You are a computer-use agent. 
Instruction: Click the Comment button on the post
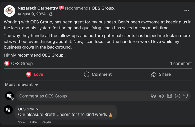[98, 74]
